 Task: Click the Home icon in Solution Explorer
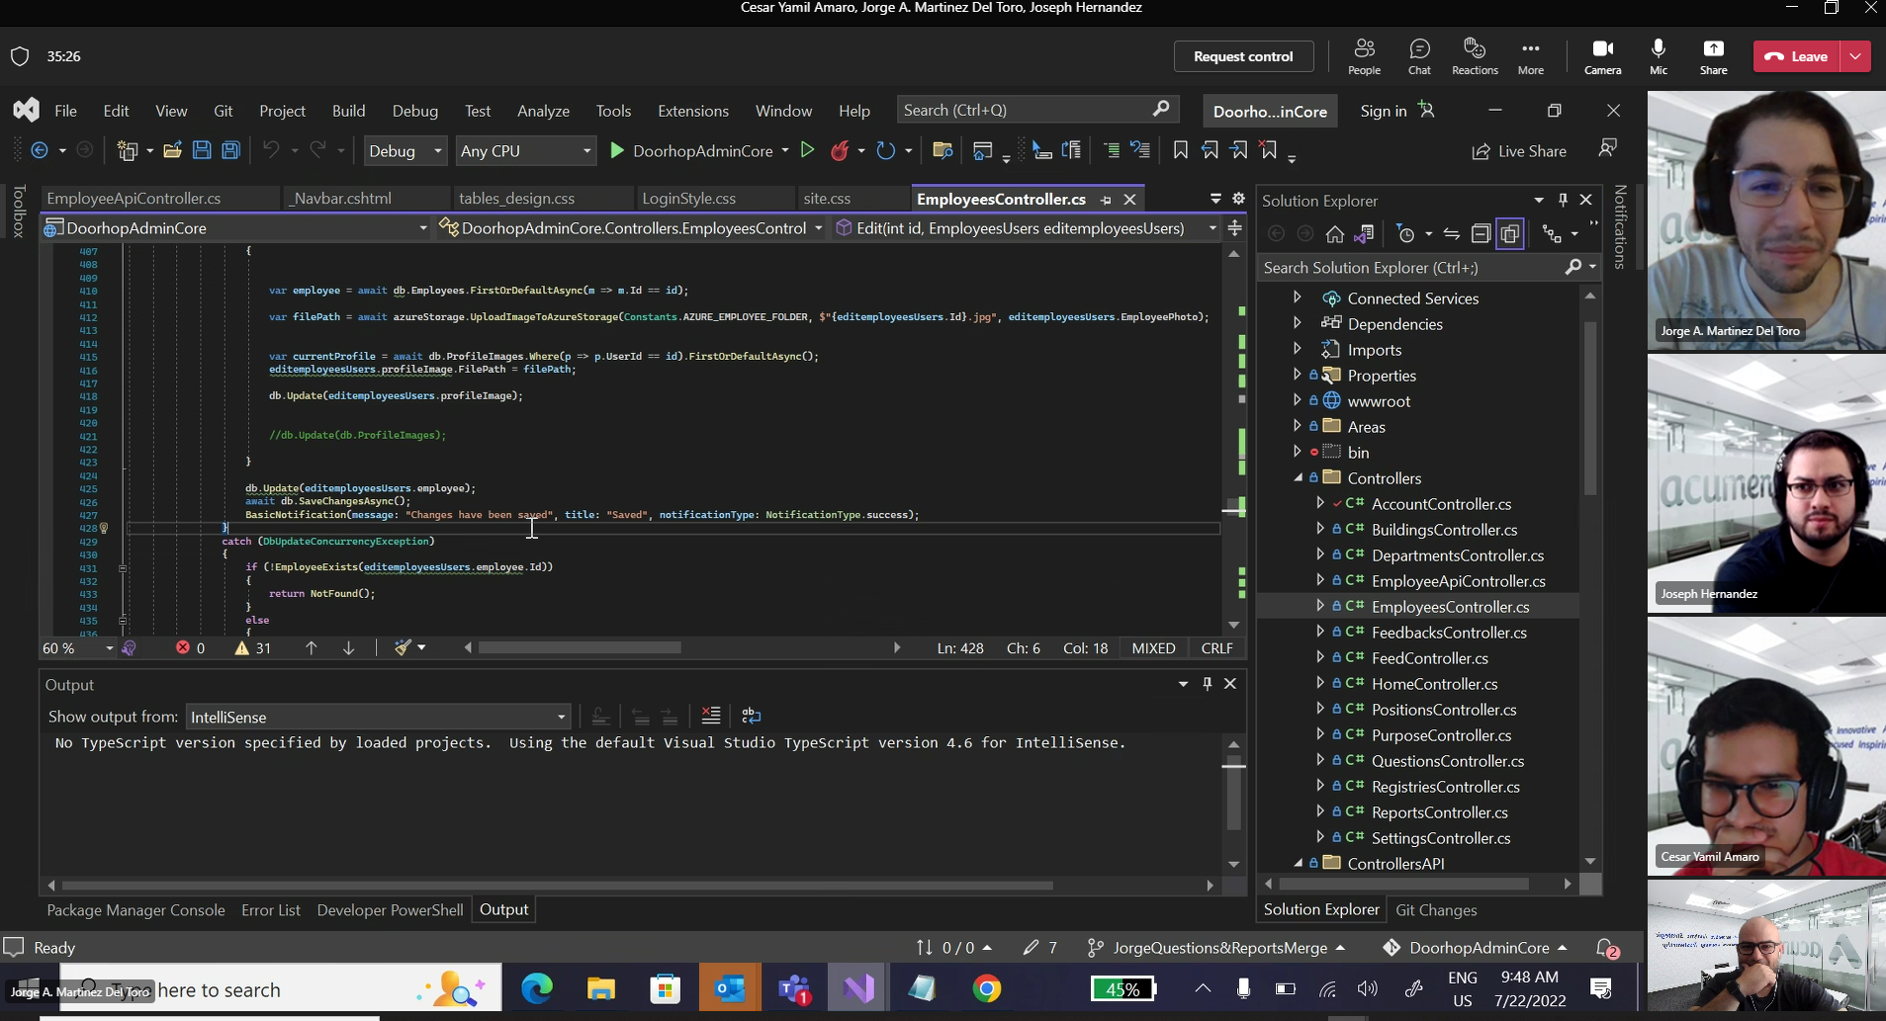[1334, 234]
